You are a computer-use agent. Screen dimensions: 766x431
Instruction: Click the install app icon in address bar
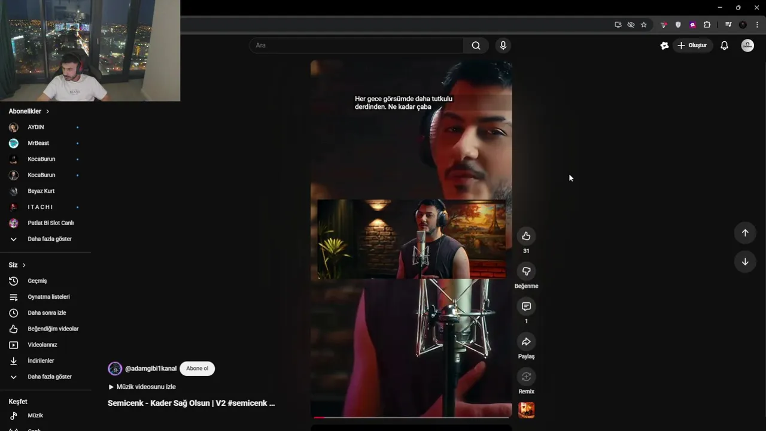[618, 25]
